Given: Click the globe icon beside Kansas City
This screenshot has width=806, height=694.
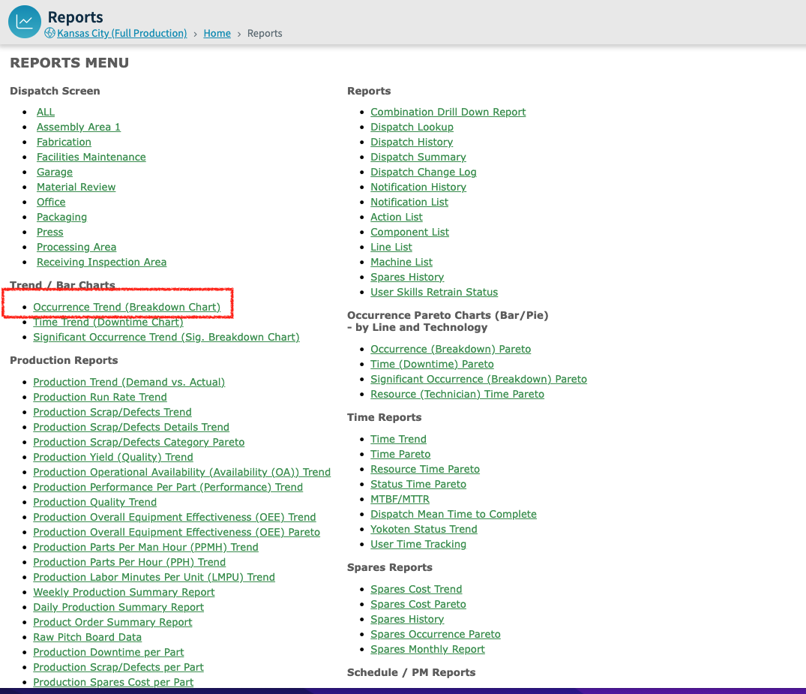Looking at the screenshot, I should point(50,33).
